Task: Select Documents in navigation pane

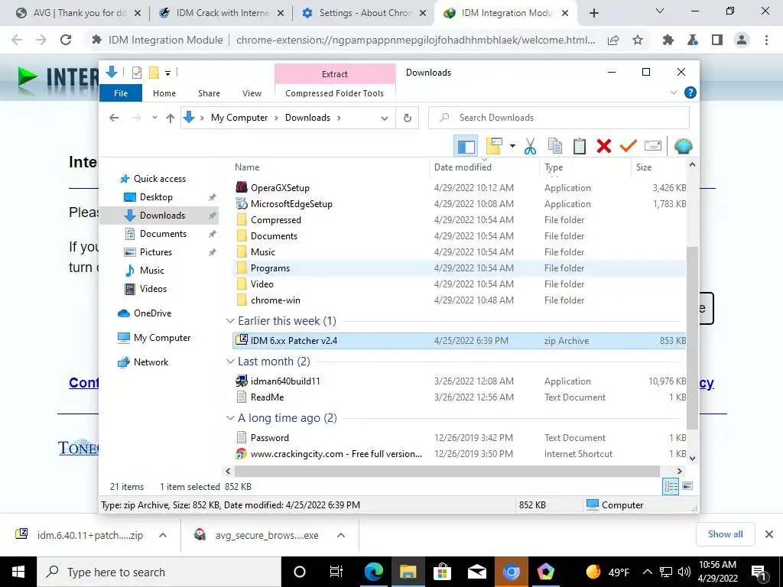Action: 162,234
